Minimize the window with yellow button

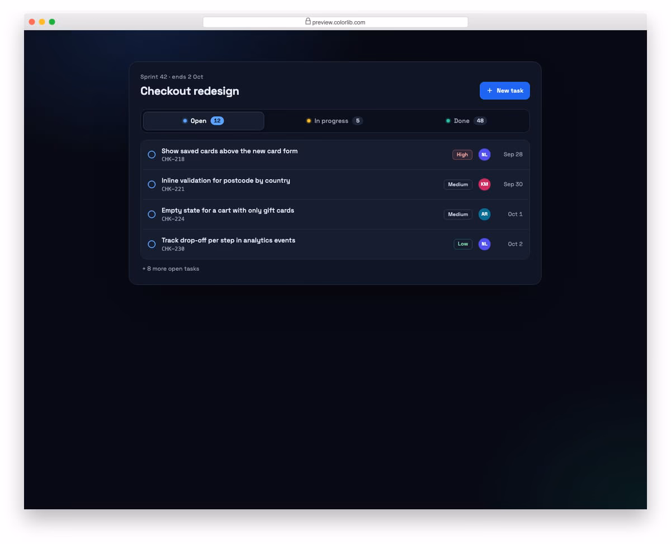click(42, 22)
